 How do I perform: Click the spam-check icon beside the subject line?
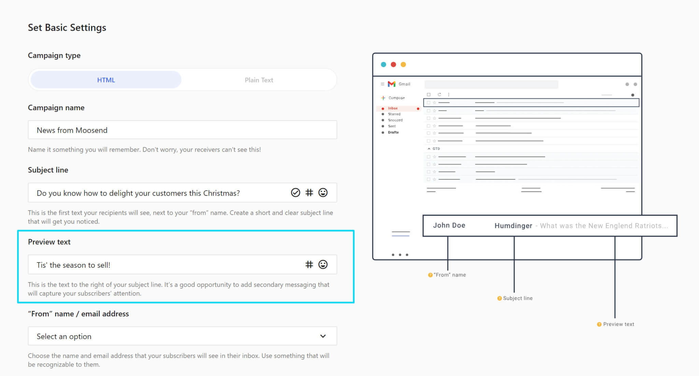coord(295,193)
